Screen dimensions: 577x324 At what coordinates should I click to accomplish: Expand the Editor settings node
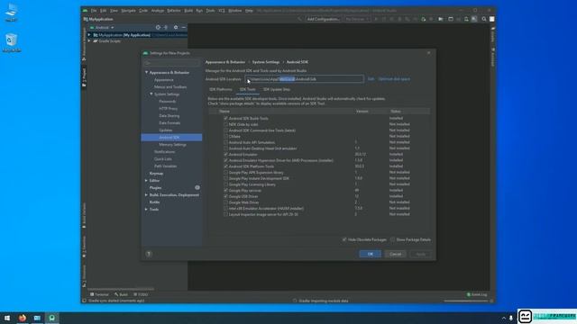pos(146,181)
